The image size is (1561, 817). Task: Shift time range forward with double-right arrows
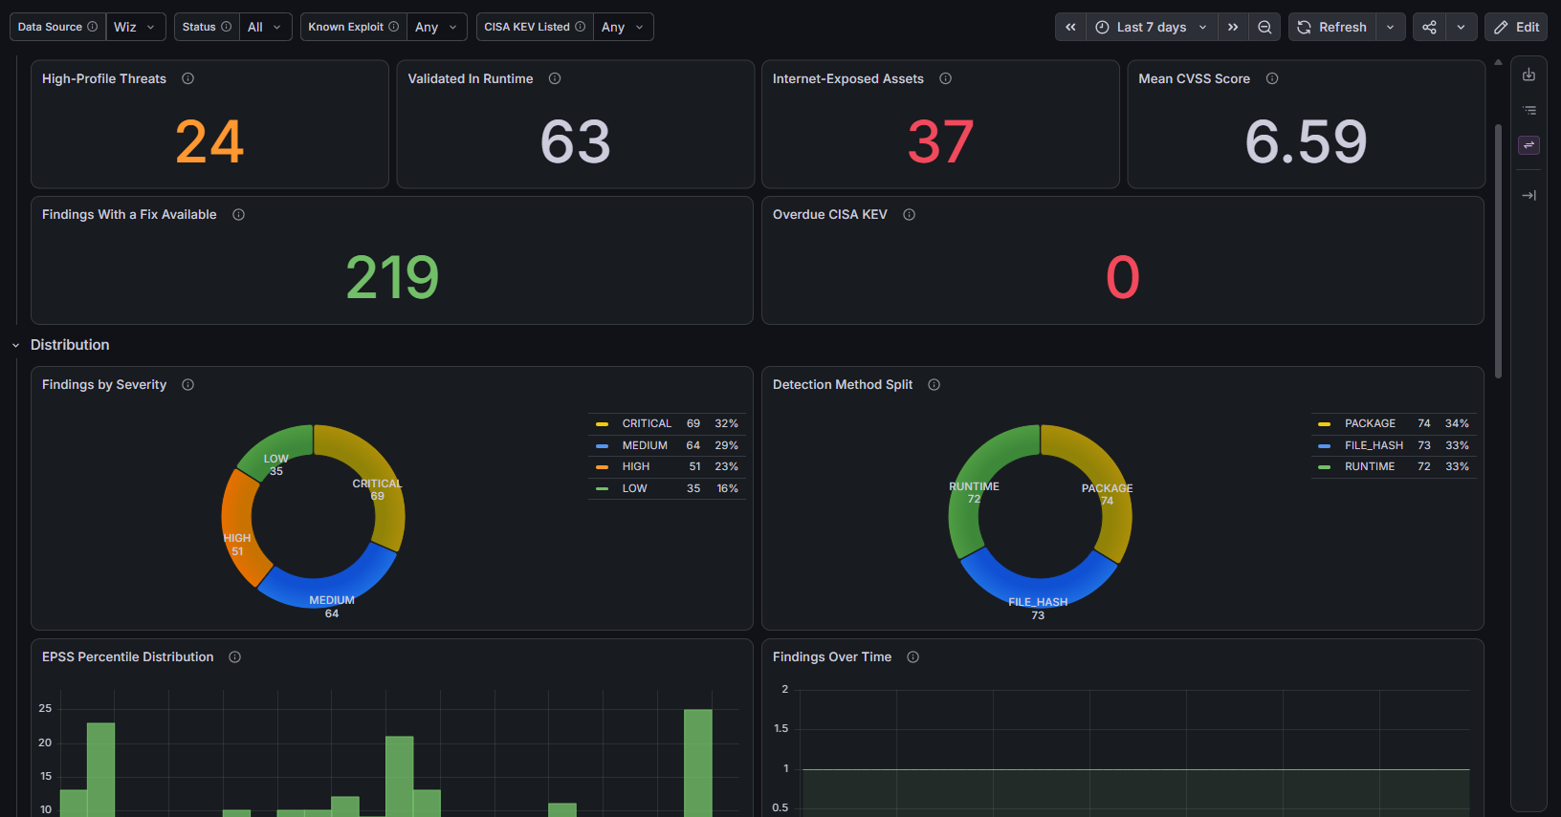1233,27
